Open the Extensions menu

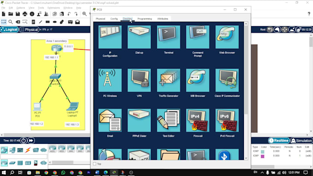pyautogui.click(x=53, y=8)
